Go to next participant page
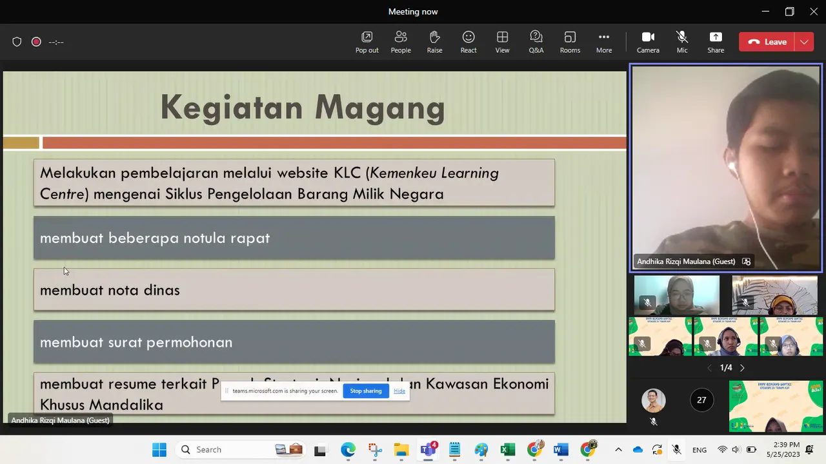 point(742,368)
